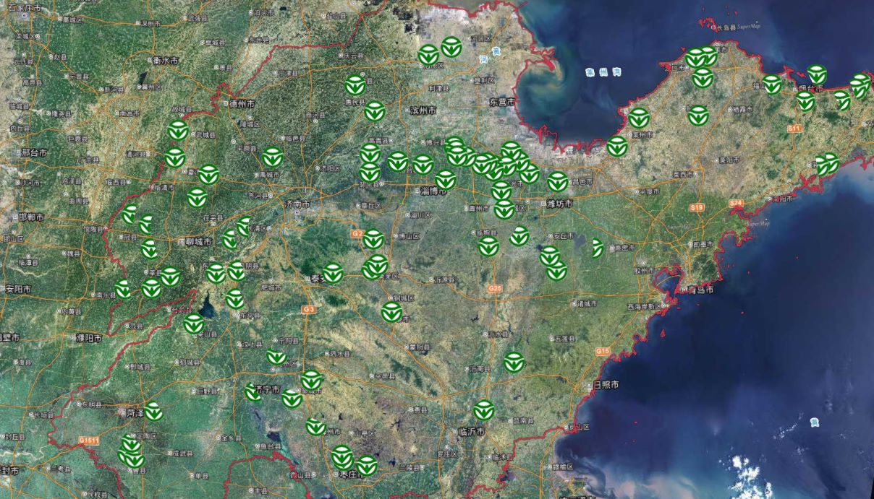Select the green marker directly above 禹城市
The image size is (874, 499).
pos(272,157)
